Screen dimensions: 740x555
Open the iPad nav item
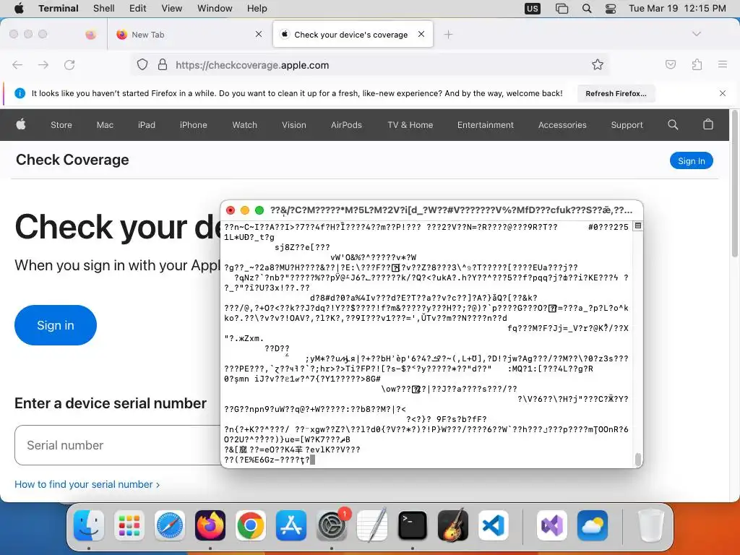click(146, 125)
